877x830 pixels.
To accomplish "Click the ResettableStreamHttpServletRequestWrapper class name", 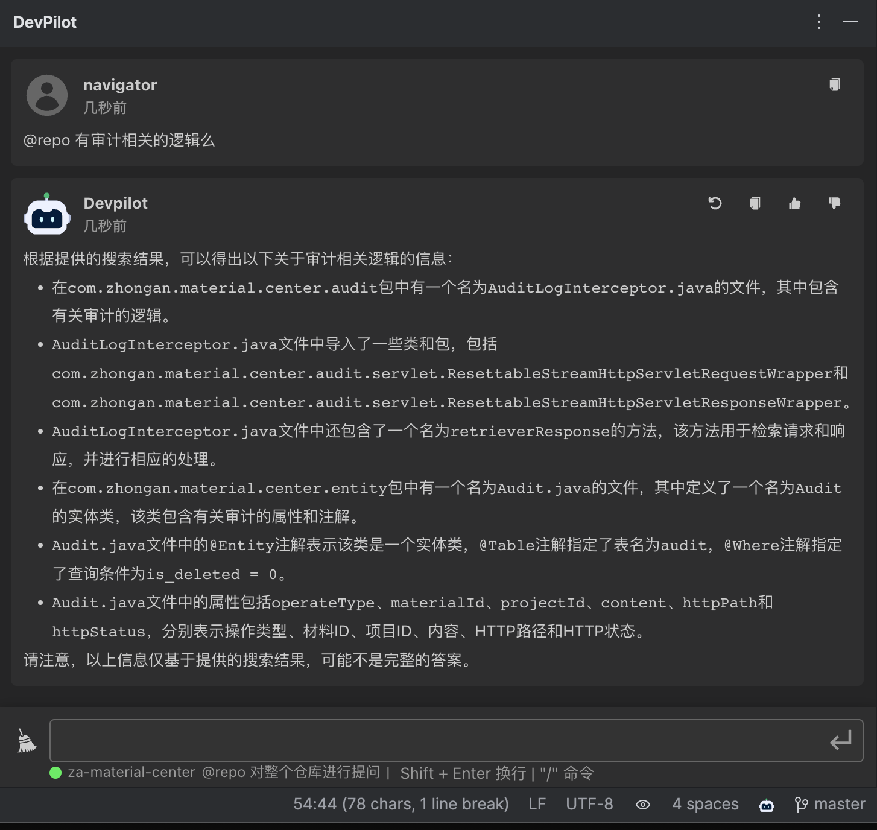I will [x=640, y=373].
